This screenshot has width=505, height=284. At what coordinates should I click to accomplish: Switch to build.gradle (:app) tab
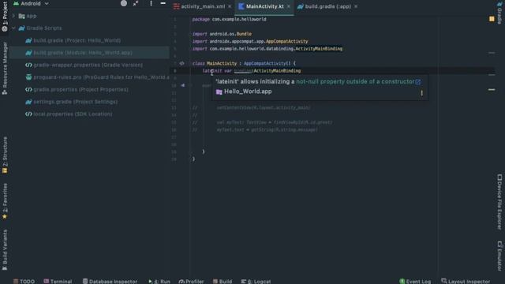point(328,6)
